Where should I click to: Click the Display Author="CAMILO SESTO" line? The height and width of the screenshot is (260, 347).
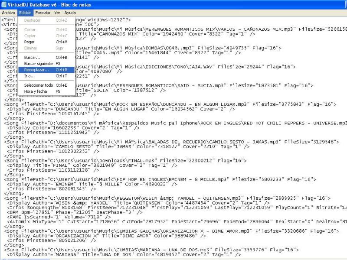pyautogui.click(x=128, y=147)
